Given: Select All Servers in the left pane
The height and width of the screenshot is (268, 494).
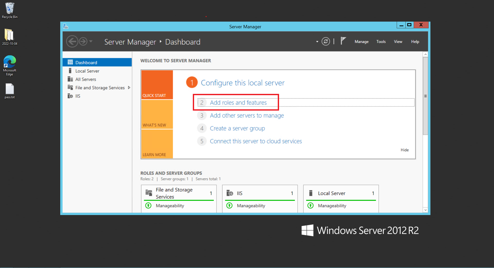Looking at the screenshot, I should (x=97, y=79).
